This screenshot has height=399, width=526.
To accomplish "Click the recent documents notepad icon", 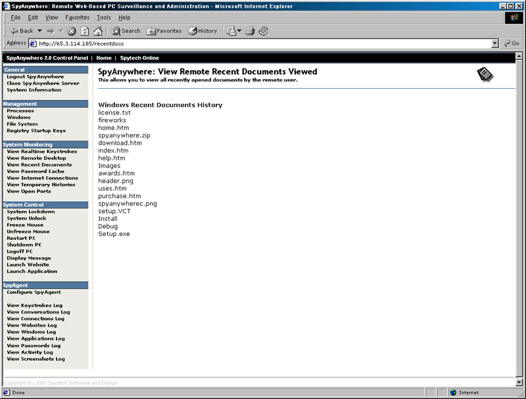I will pos(485,74).
